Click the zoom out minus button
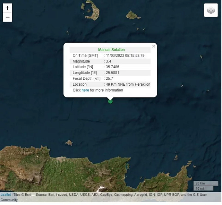This screenshot has height=205, width=222. tap(7, 17)
